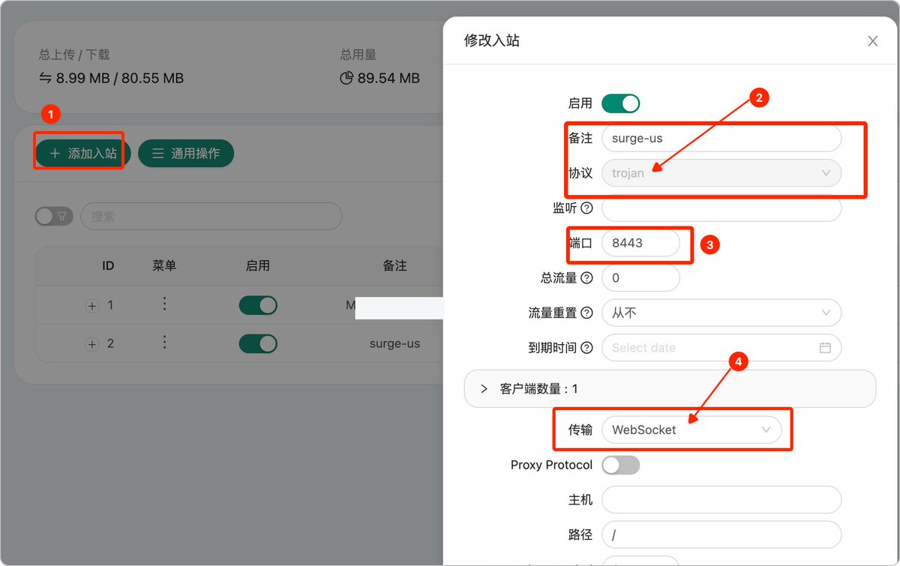The width and height of the screenshot is (900, 566).
Task: Click the 总上传 / 下载 label
Action: coord(74,55)
